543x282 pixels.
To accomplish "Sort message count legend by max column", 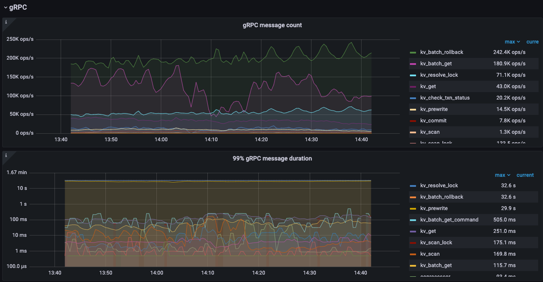I will click(512, 42).
